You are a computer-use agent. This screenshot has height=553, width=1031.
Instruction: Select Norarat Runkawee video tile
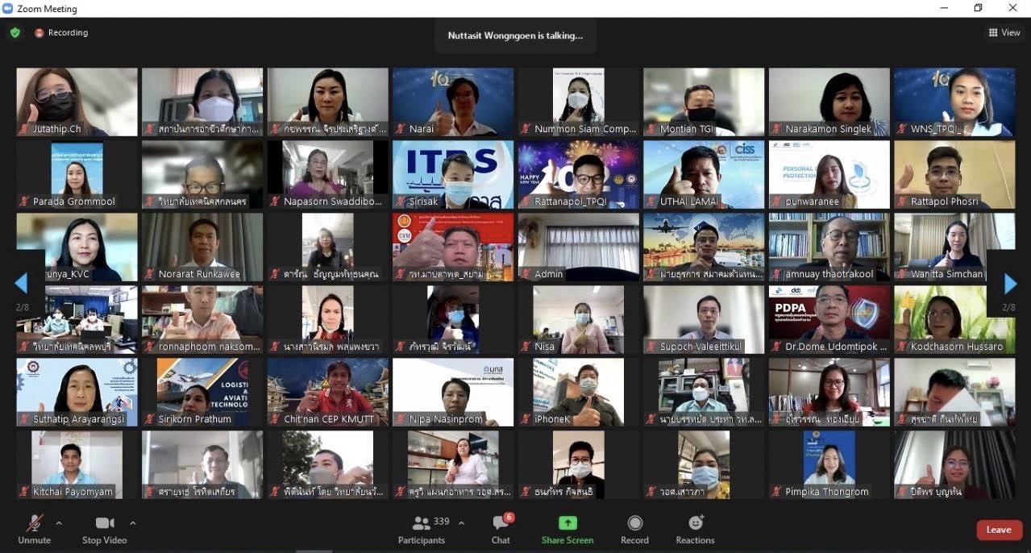tap(202, 247)
